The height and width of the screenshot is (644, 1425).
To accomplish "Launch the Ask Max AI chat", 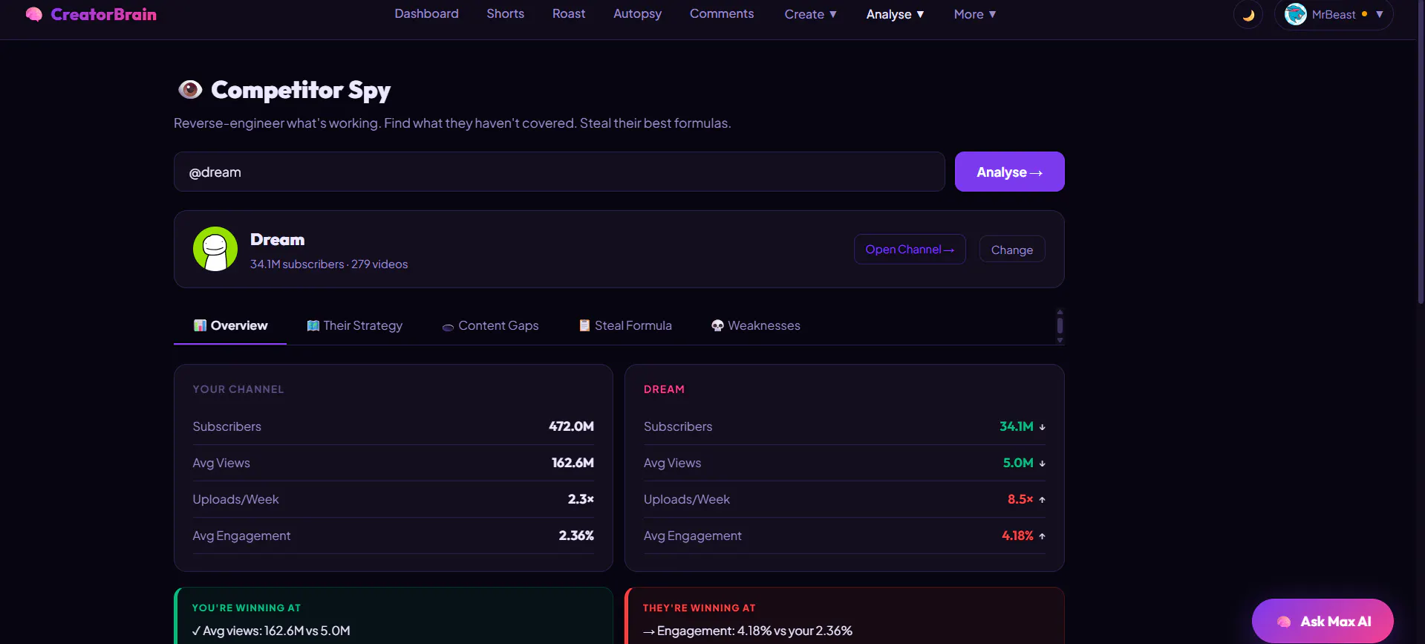I will 1323,621.
